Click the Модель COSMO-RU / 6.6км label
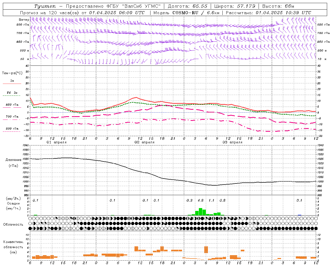The image size is (331, 265). pyautogui.click(x=186, y=13)
